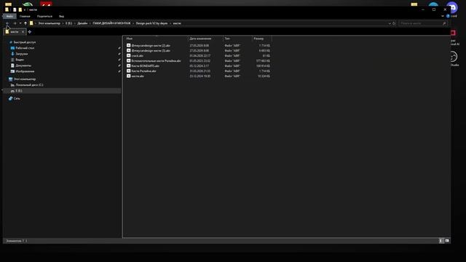Screen dimensions: 466x262
Task: Open Быстрый доступ in navigation pane
Action: [24, 42]
